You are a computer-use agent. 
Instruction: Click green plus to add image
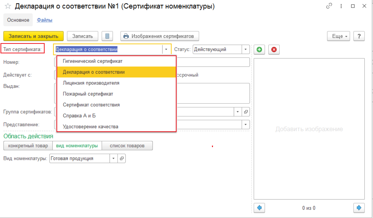click(x=259, y=49)
